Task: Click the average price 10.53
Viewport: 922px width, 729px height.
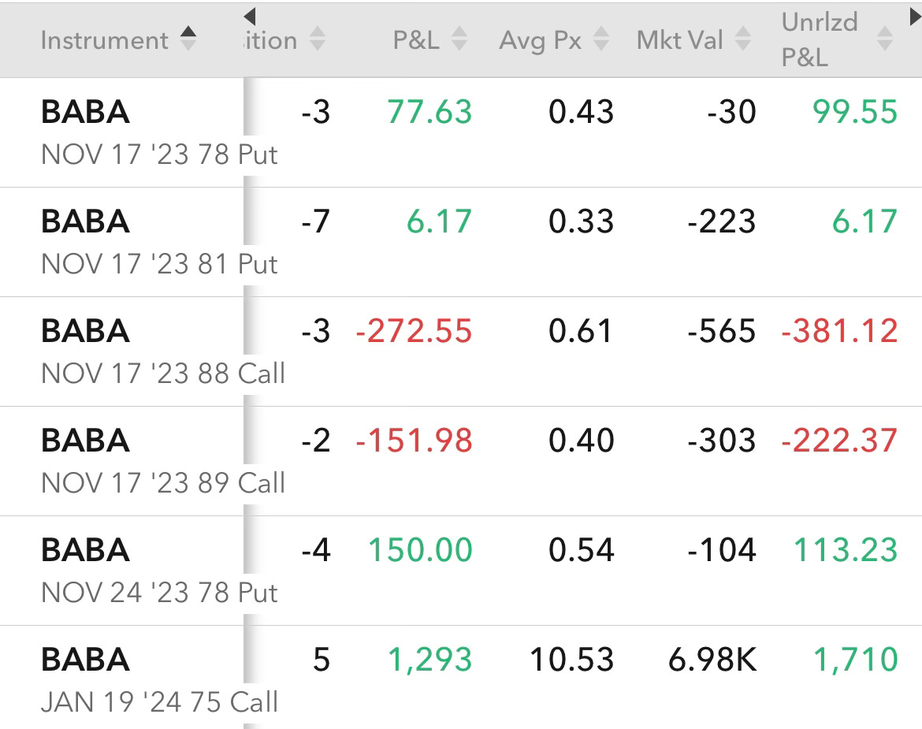Action: point(571,660)
